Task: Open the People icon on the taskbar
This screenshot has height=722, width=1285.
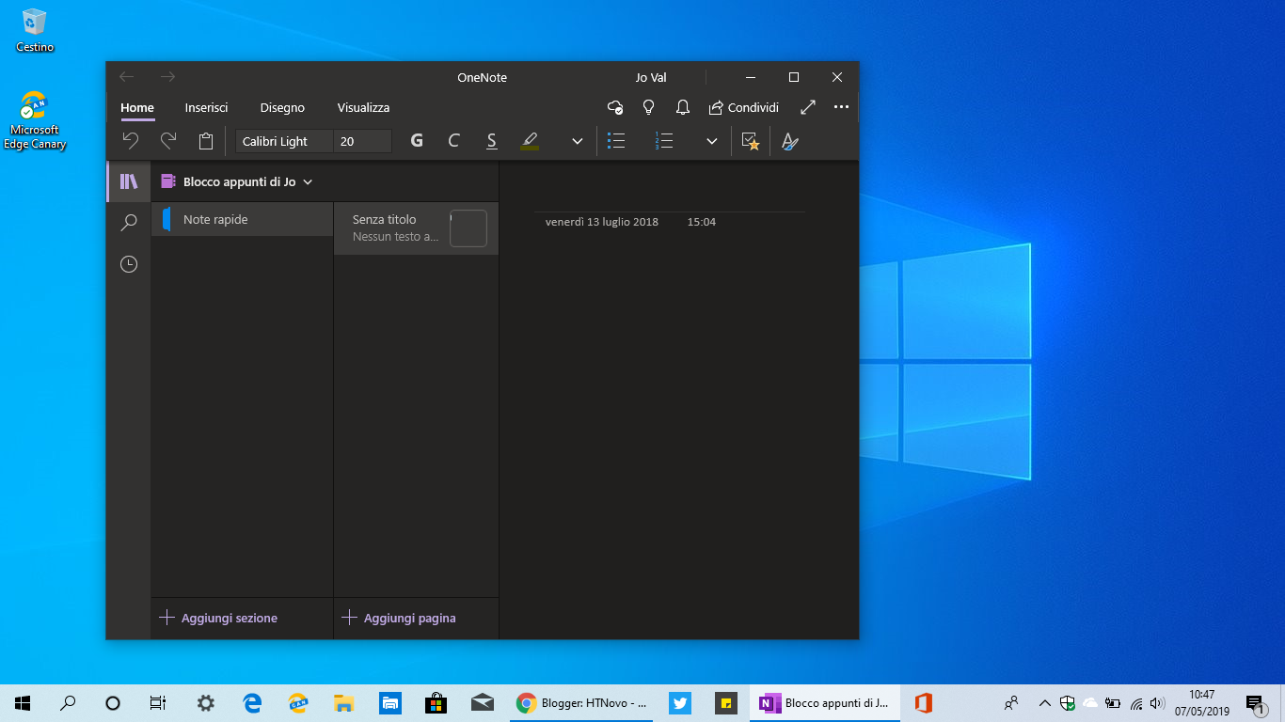Action: coord(1011,702)
